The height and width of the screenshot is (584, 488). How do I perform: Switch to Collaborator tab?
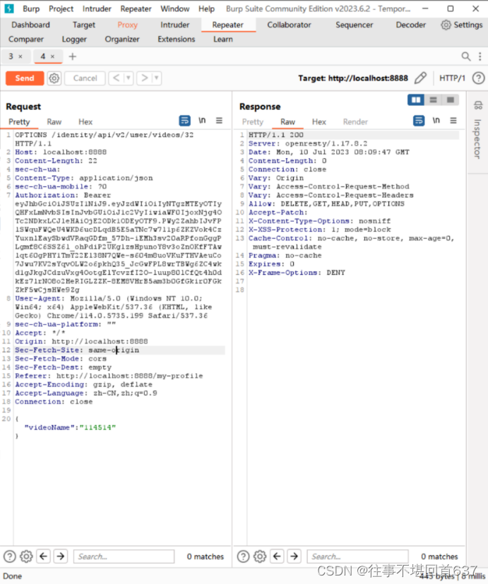[x=289, y=25]
